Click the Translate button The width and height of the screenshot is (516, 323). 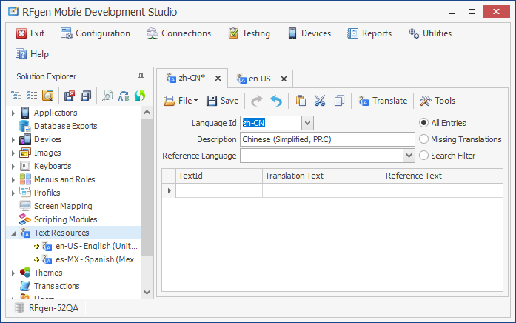[x=382, y=101]
